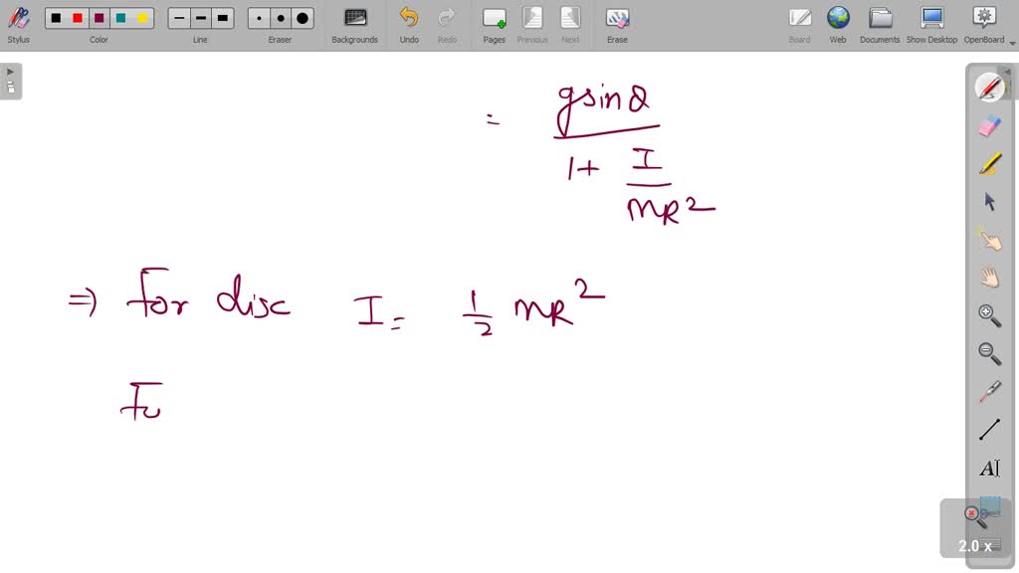The width and height of the screenshot is (1019, 573).
Task: Select the Write text tool
Action: pyautogui.click(x=989, y=468)
